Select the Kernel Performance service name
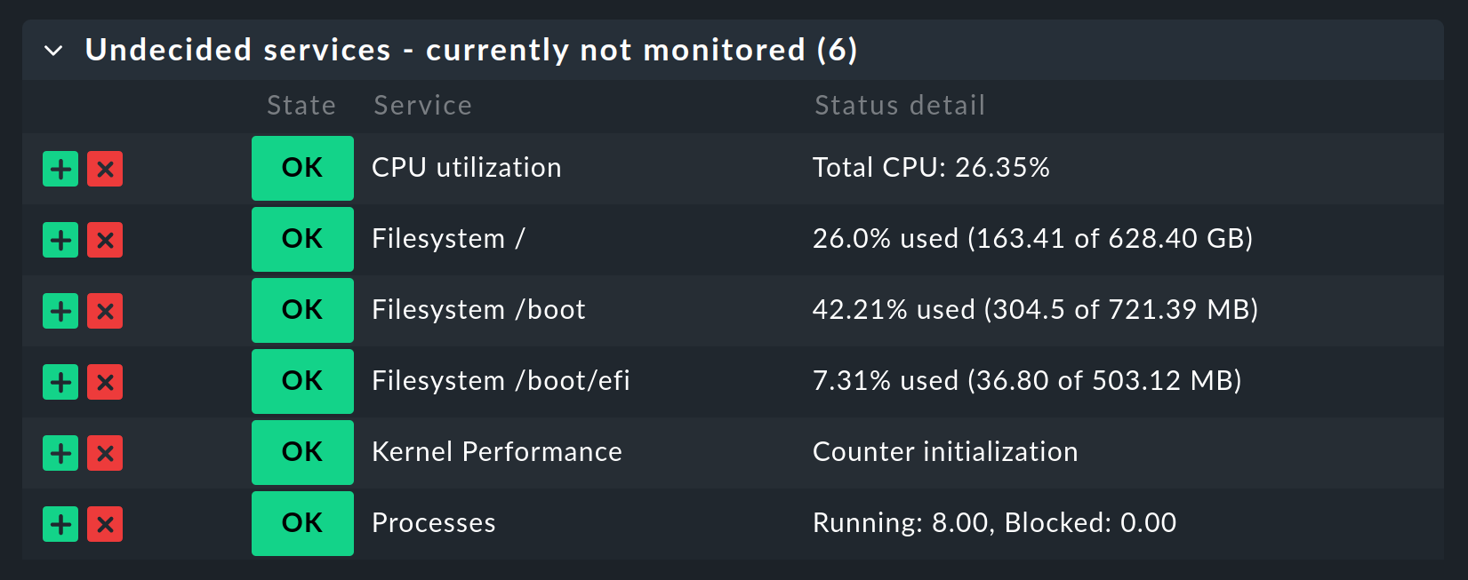 496,452
